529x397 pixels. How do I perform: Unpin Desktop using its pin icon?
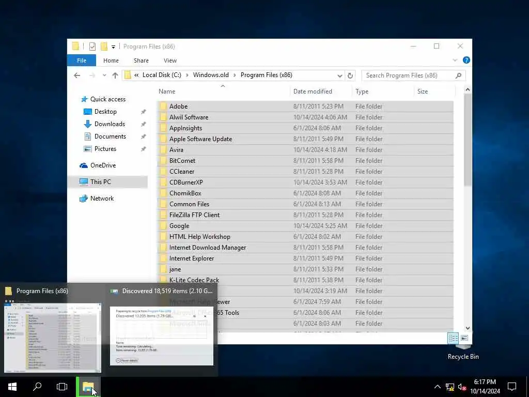(144, 112)
